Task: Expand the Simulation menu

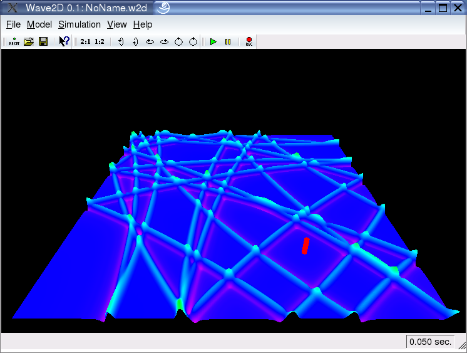Action: 80,24
